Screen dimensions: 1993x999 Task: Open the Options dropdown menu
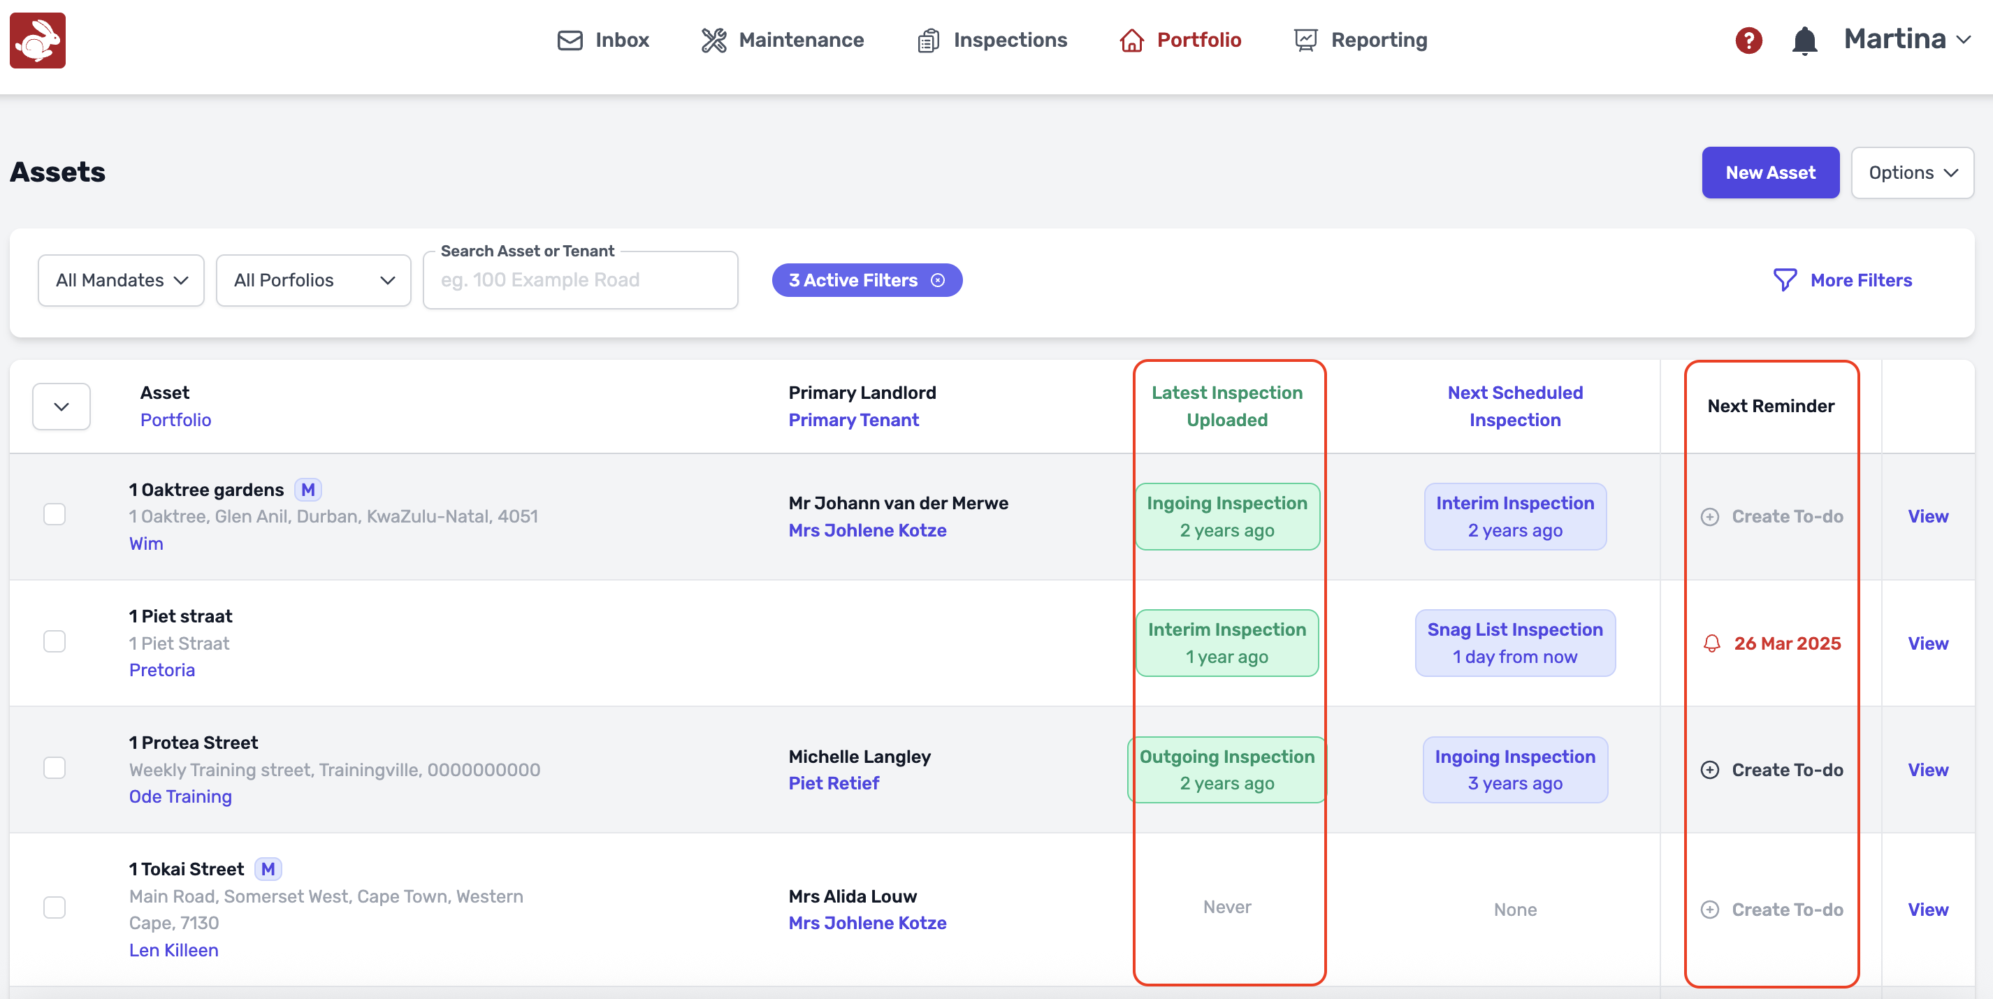click(x=1911, y=173)
